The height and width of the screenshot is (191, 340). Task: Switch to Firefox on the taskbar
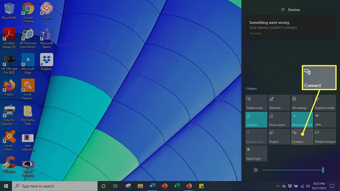pos(189,186)
